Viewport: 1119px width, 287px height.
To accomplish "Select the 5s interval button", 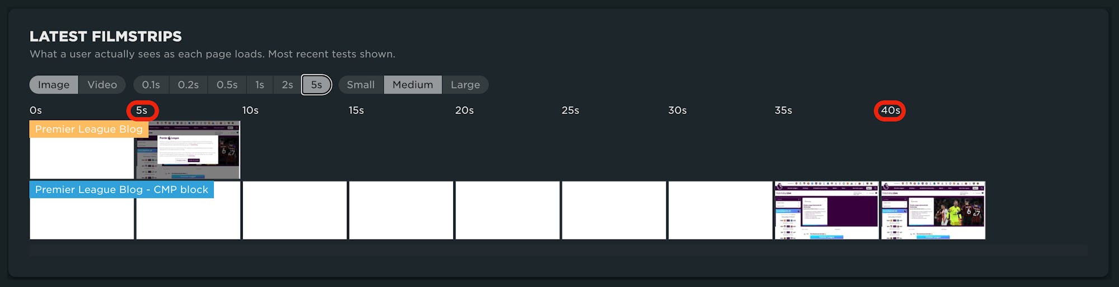I will [x=317, y=85].
